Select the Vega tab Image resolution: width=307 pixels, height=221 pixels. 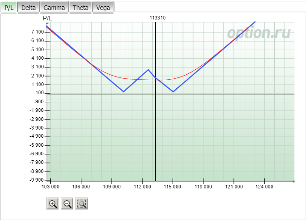103,8
